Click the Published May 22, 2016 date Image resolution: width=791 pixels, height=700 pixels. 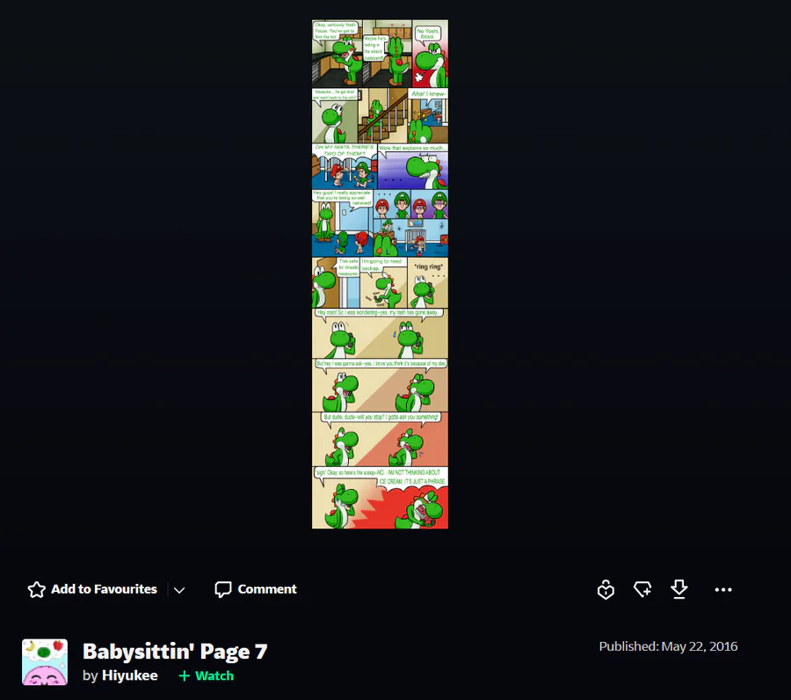[668, 646]
